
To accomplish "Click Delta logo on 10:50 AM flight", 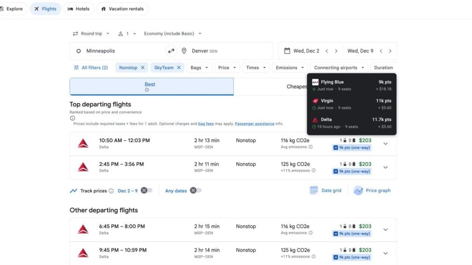I will coord(83,143).
